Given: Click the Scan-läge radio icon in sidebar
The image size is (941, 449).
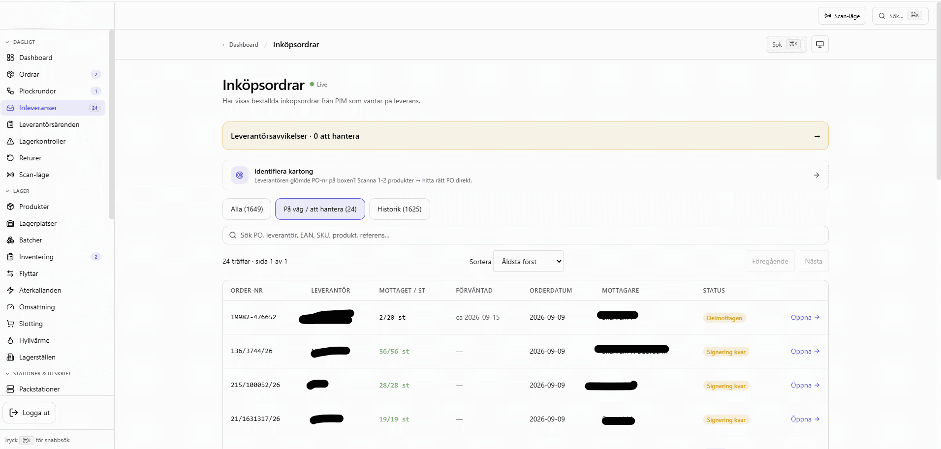Looking at the screenshot, I should pyautogui.click(x=10, y=175).
